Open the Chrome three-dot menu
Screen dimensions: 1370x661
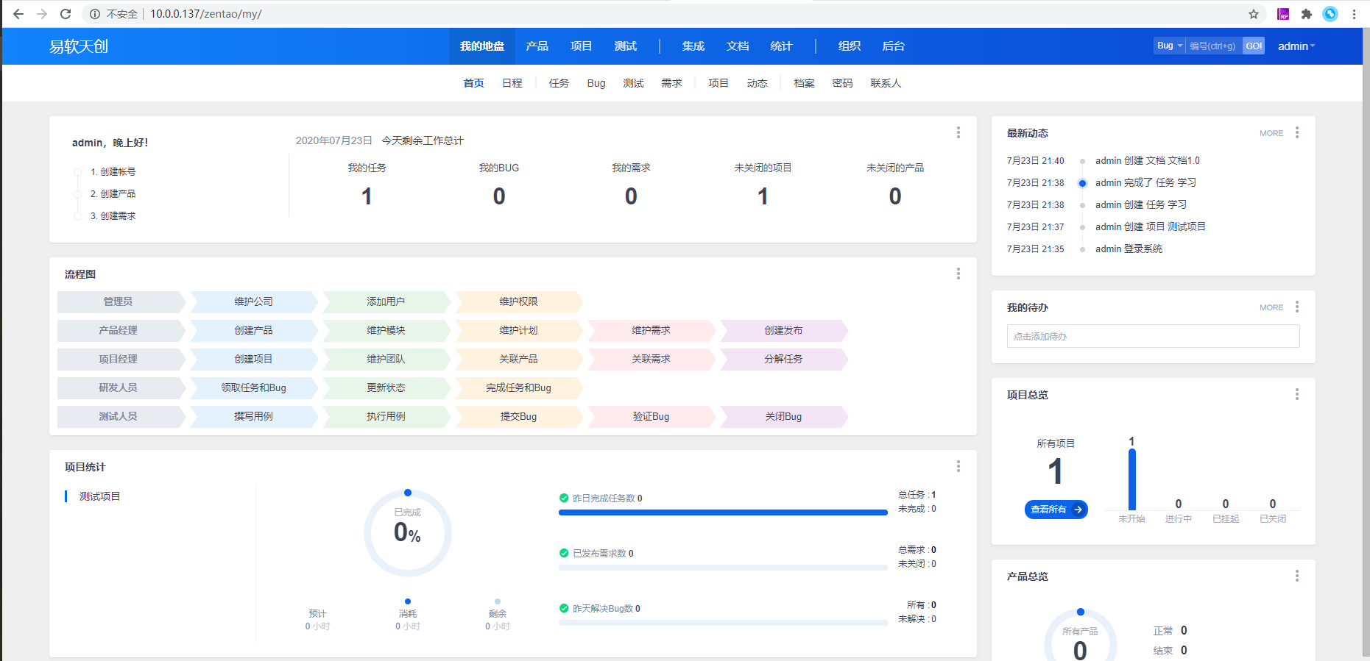tap(1354, 14)
